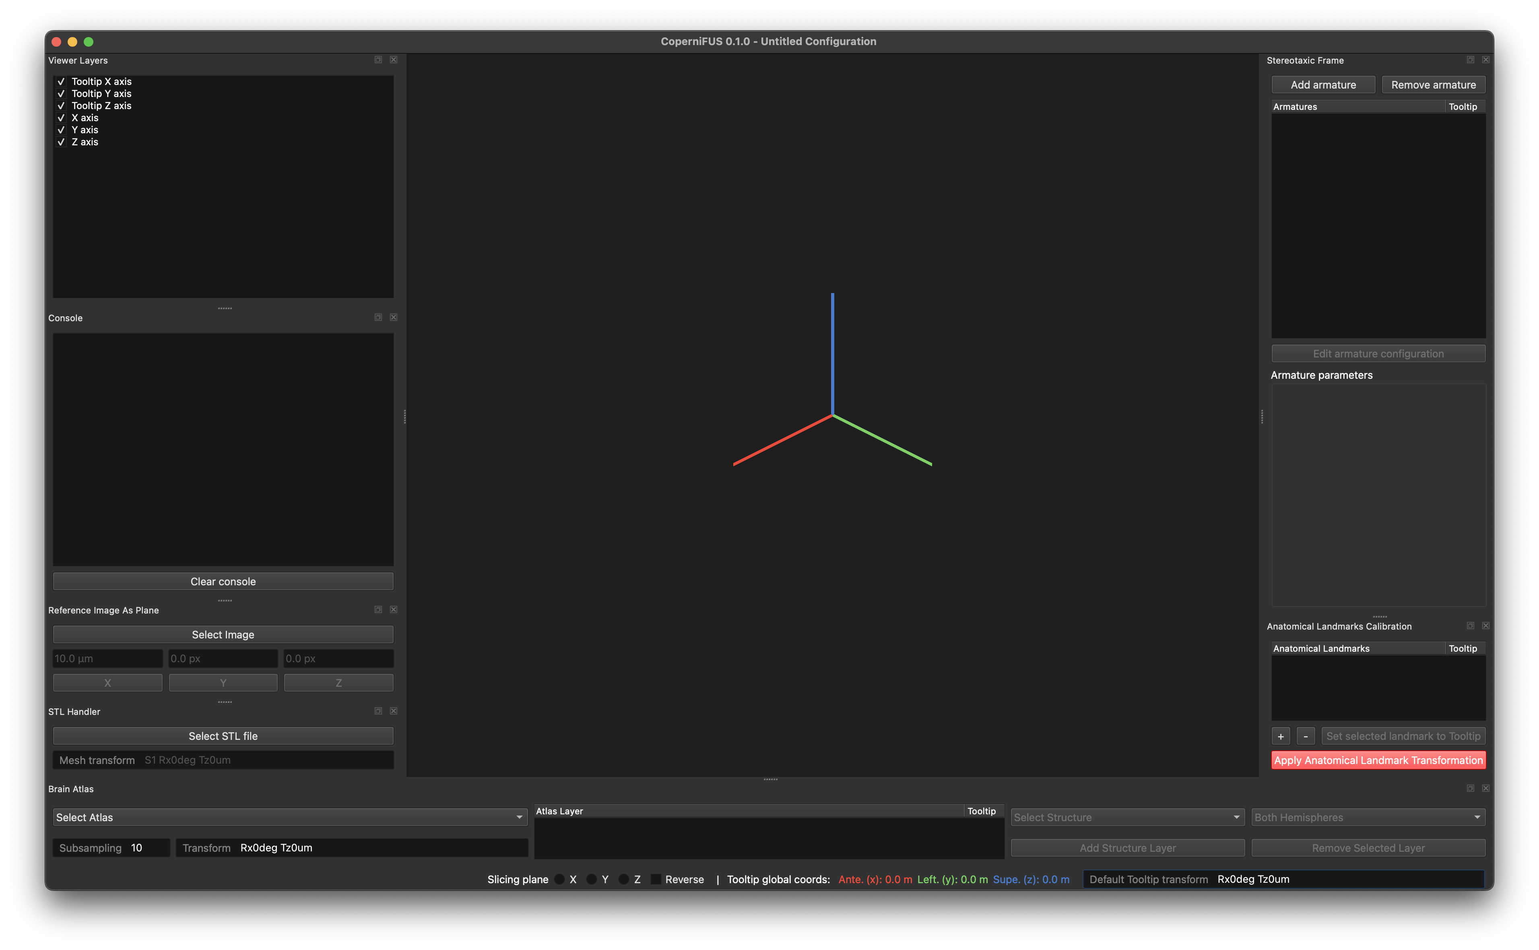Screen dimensions: 1539x950
Task: Float the Brain Atlas panel
Action: pos(1471,788)
